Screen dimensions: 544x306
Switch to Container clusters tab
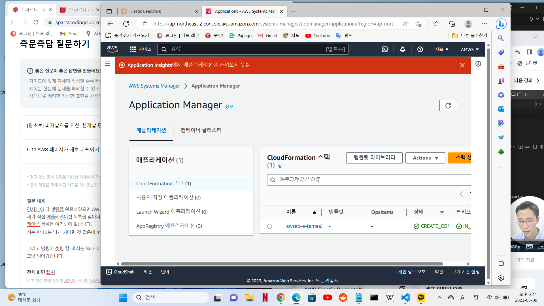[x=201, y=130]
